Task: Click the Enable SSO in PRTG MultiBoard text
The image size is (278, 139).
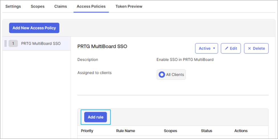Action: coord(185,60)
